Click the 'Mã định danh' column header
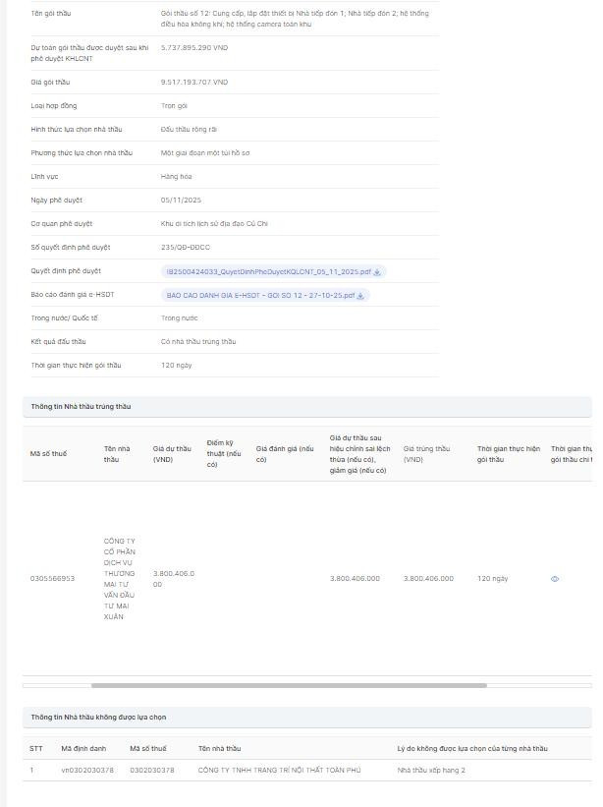 [x=83, y=748]
